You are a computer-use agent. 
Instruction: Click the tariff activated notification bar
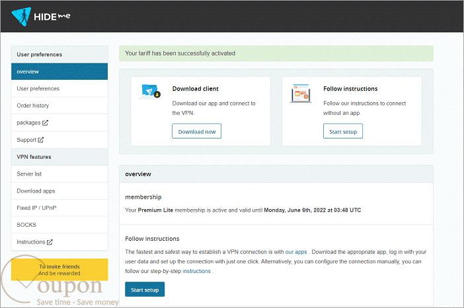(276, 53)
